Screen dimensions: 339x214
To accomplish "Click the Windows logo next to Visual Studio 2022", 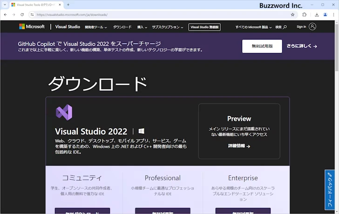I will coord(142,131).
